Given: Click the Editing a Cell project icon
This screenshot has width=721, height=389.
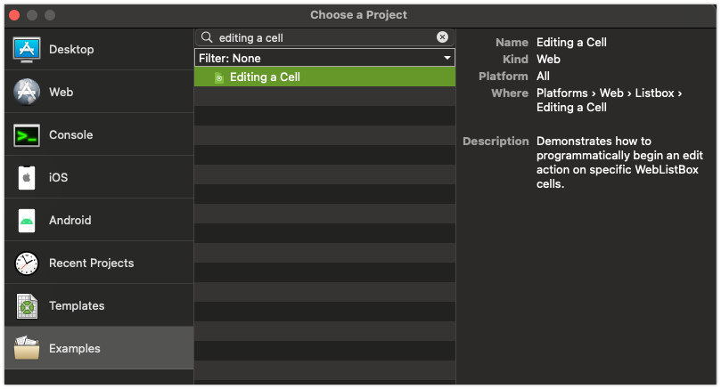Looking at the screenshot, I should [x=218, y=77].
